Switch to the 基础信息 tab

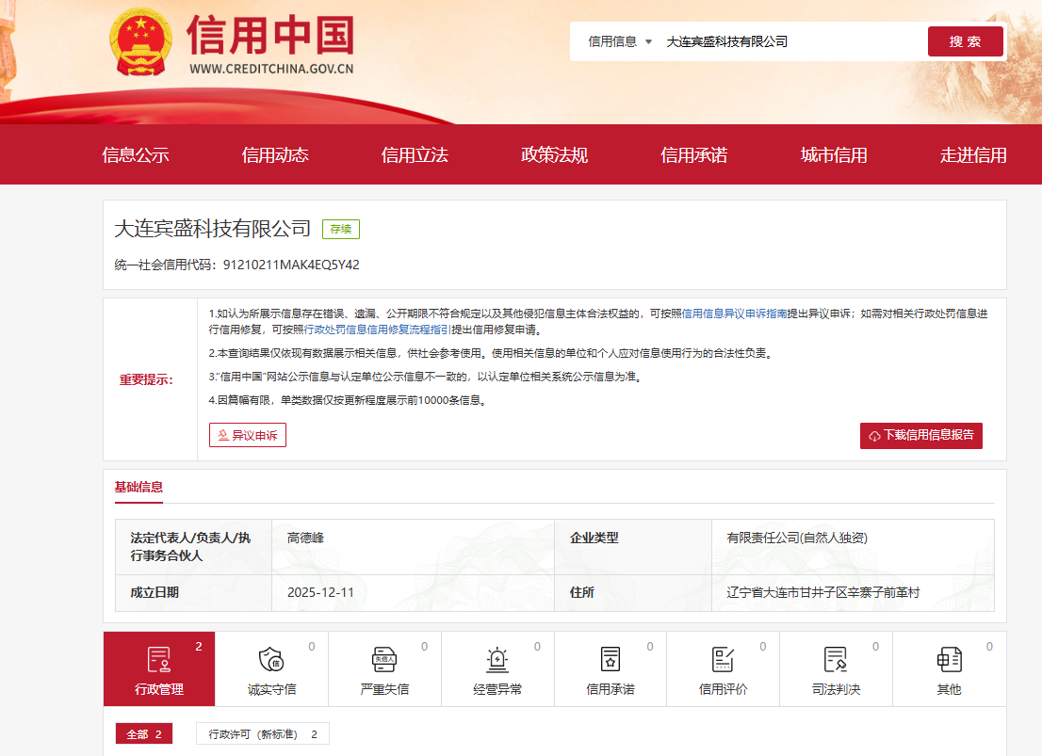coord(138,487)
